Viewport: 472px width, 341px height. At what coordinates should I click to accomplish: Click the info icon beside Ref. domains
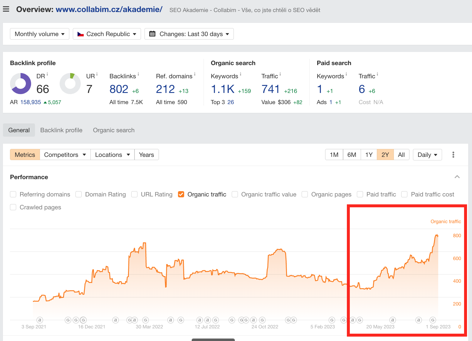pyautogui.click(x=195, y=74)
